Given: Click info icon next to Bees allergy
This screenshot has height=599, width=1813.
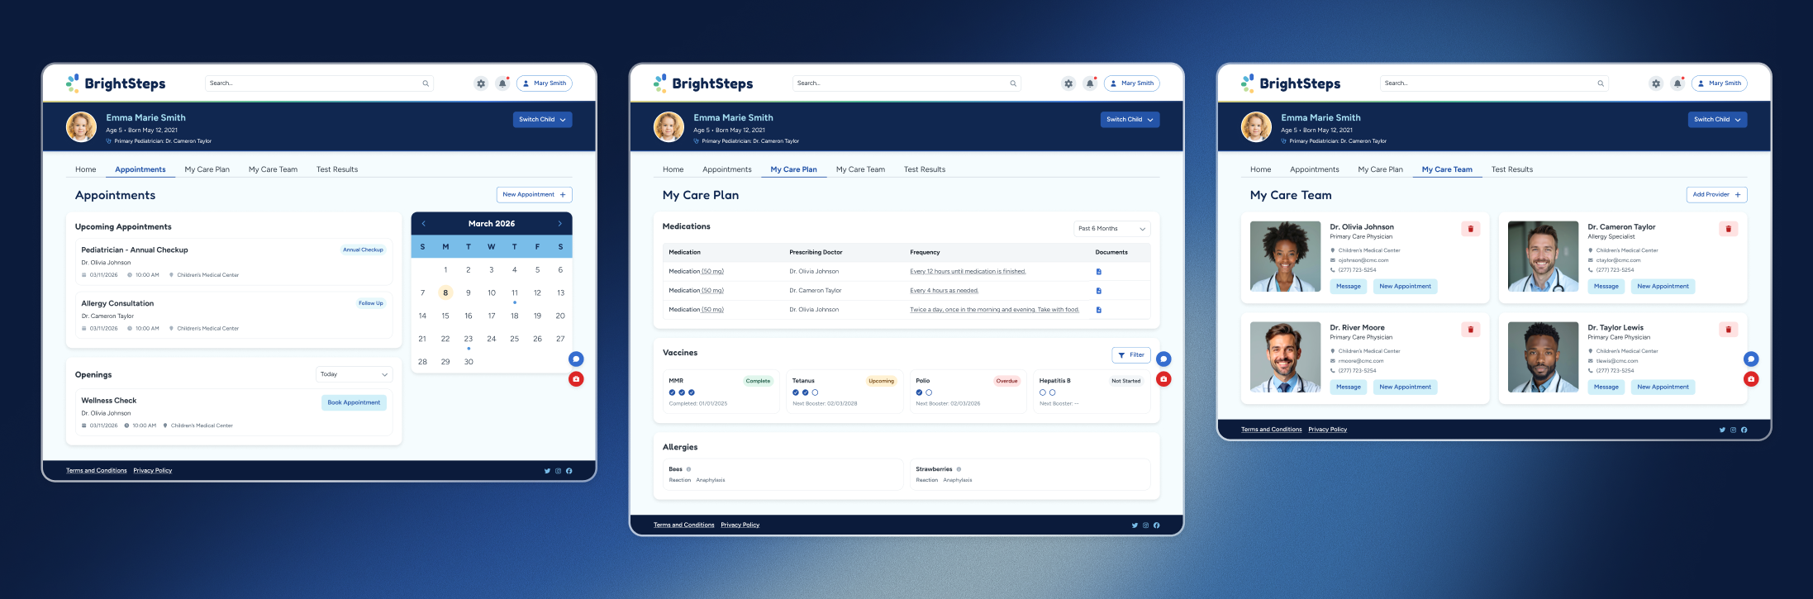Looking at the screenshot, I should pos(688,469).
